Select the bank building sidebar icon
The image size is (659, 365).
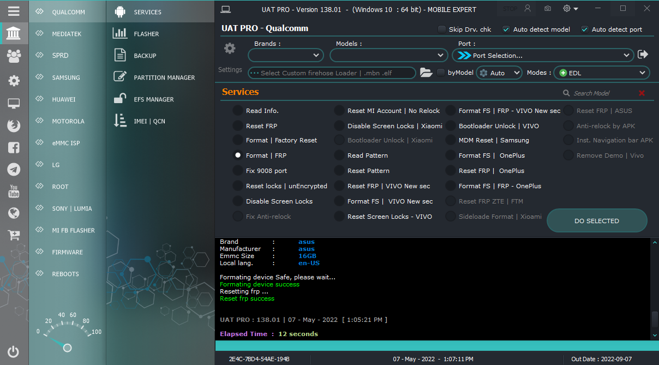pos(14,34)
